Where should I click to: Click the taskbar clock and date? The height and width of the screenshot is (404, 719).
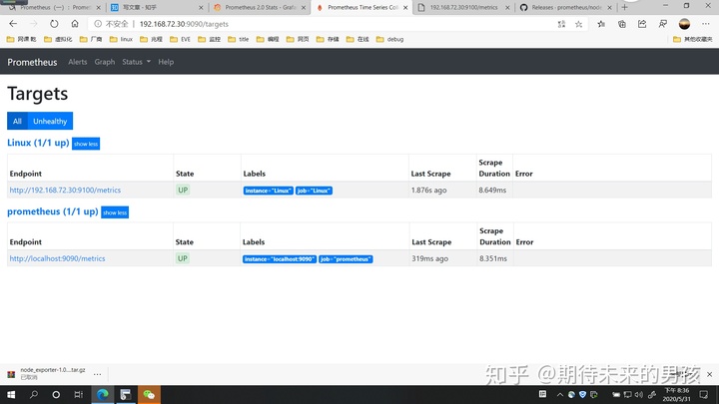(x=676, y=394)
